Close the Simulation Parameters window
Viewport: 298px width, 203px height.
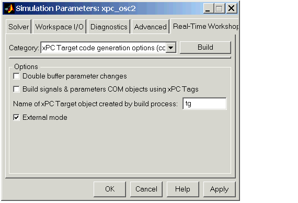pyautogui.click(x=231, y=8)
